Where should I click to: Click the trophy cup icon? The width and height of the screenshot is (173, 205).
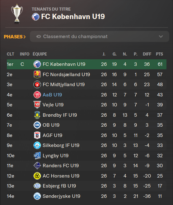pos(17,14)
